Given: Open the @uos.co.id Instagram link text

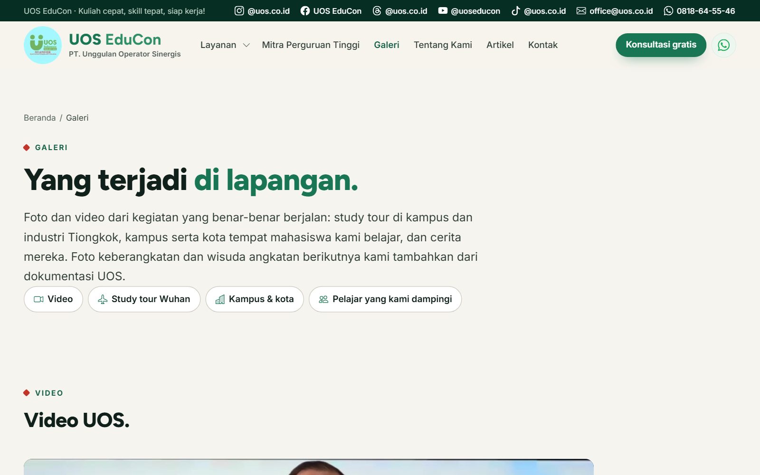Looking at the screenshot, I should point(268,11).
